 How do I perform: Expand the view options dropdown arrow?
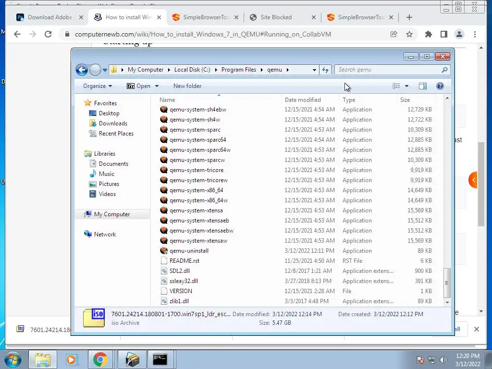[x=406, y=86]
